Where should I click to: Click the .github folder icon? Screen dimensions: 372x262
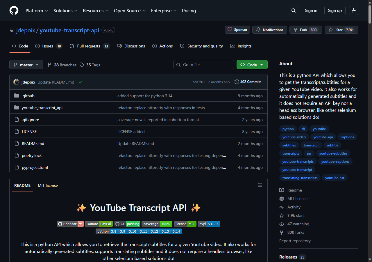[x=17, y=96]
